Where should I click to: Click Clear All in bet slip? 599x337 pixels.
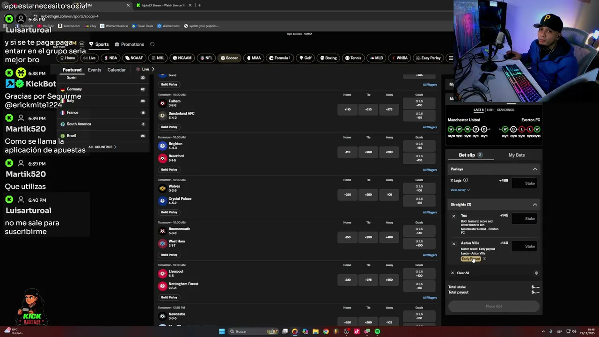460,273
